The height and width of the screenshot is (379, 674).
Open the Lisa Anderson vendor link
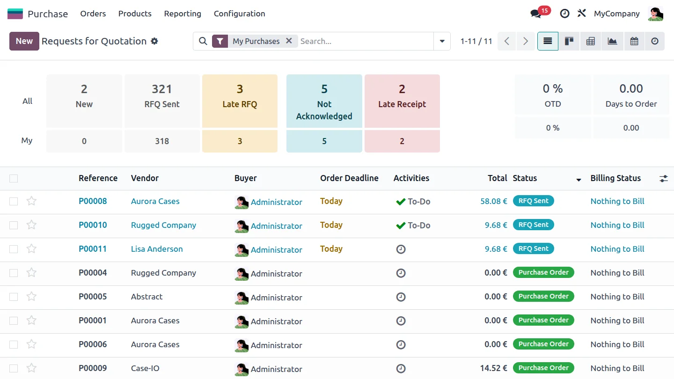pos(157,249)
